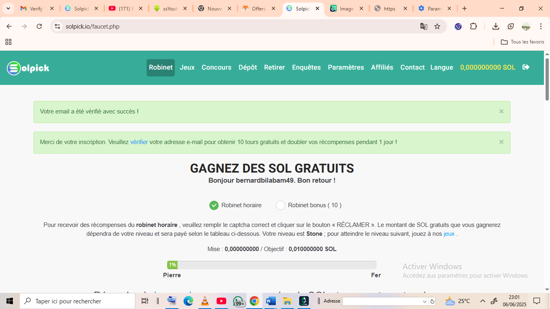550x309 pixels.
Task: Open the Retirer menu item
Action: pos(275,68)
